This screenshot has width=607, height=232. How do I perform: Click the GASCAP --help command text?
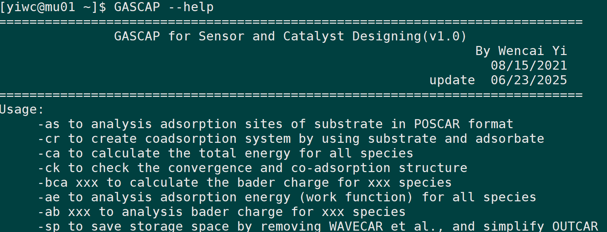[x=164, y=7]
